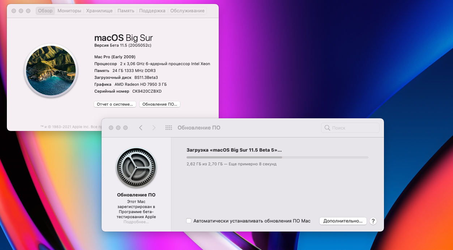Image resolution: width=453 pixels, height=250 pixels.
Task: Click the Mac Pro (Early 2009) text
Action: pyautogui.click(x=115, y=57)
